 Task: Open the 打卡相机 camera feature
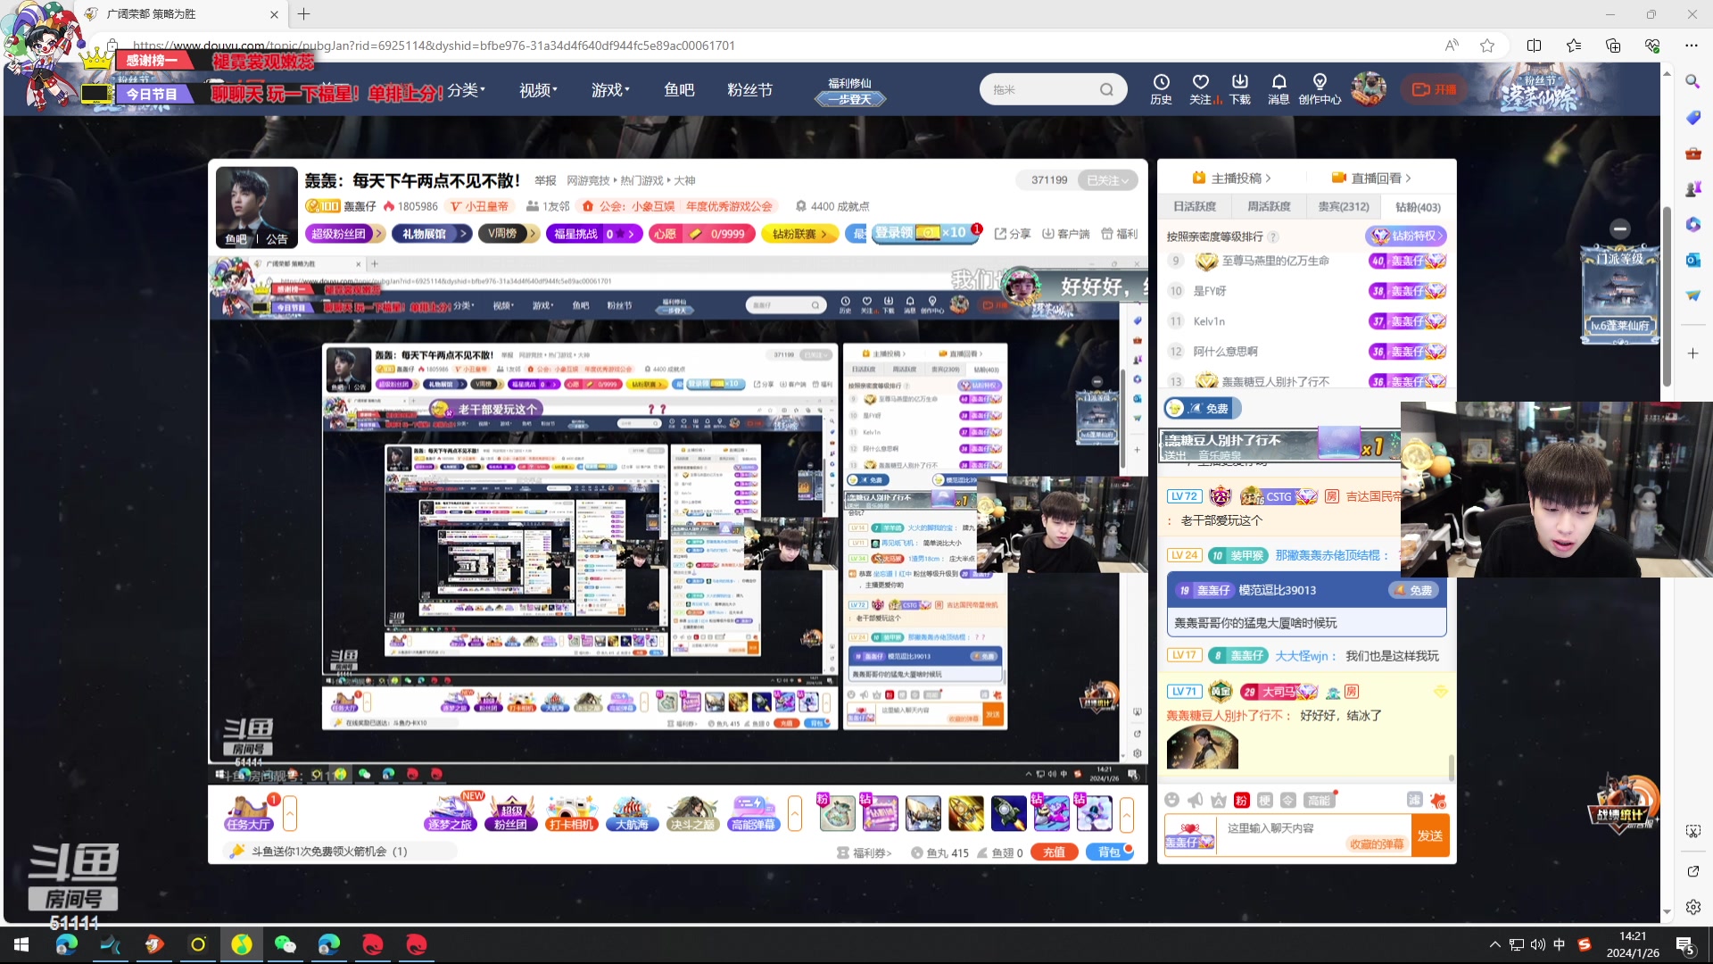(x=571, y=812)
